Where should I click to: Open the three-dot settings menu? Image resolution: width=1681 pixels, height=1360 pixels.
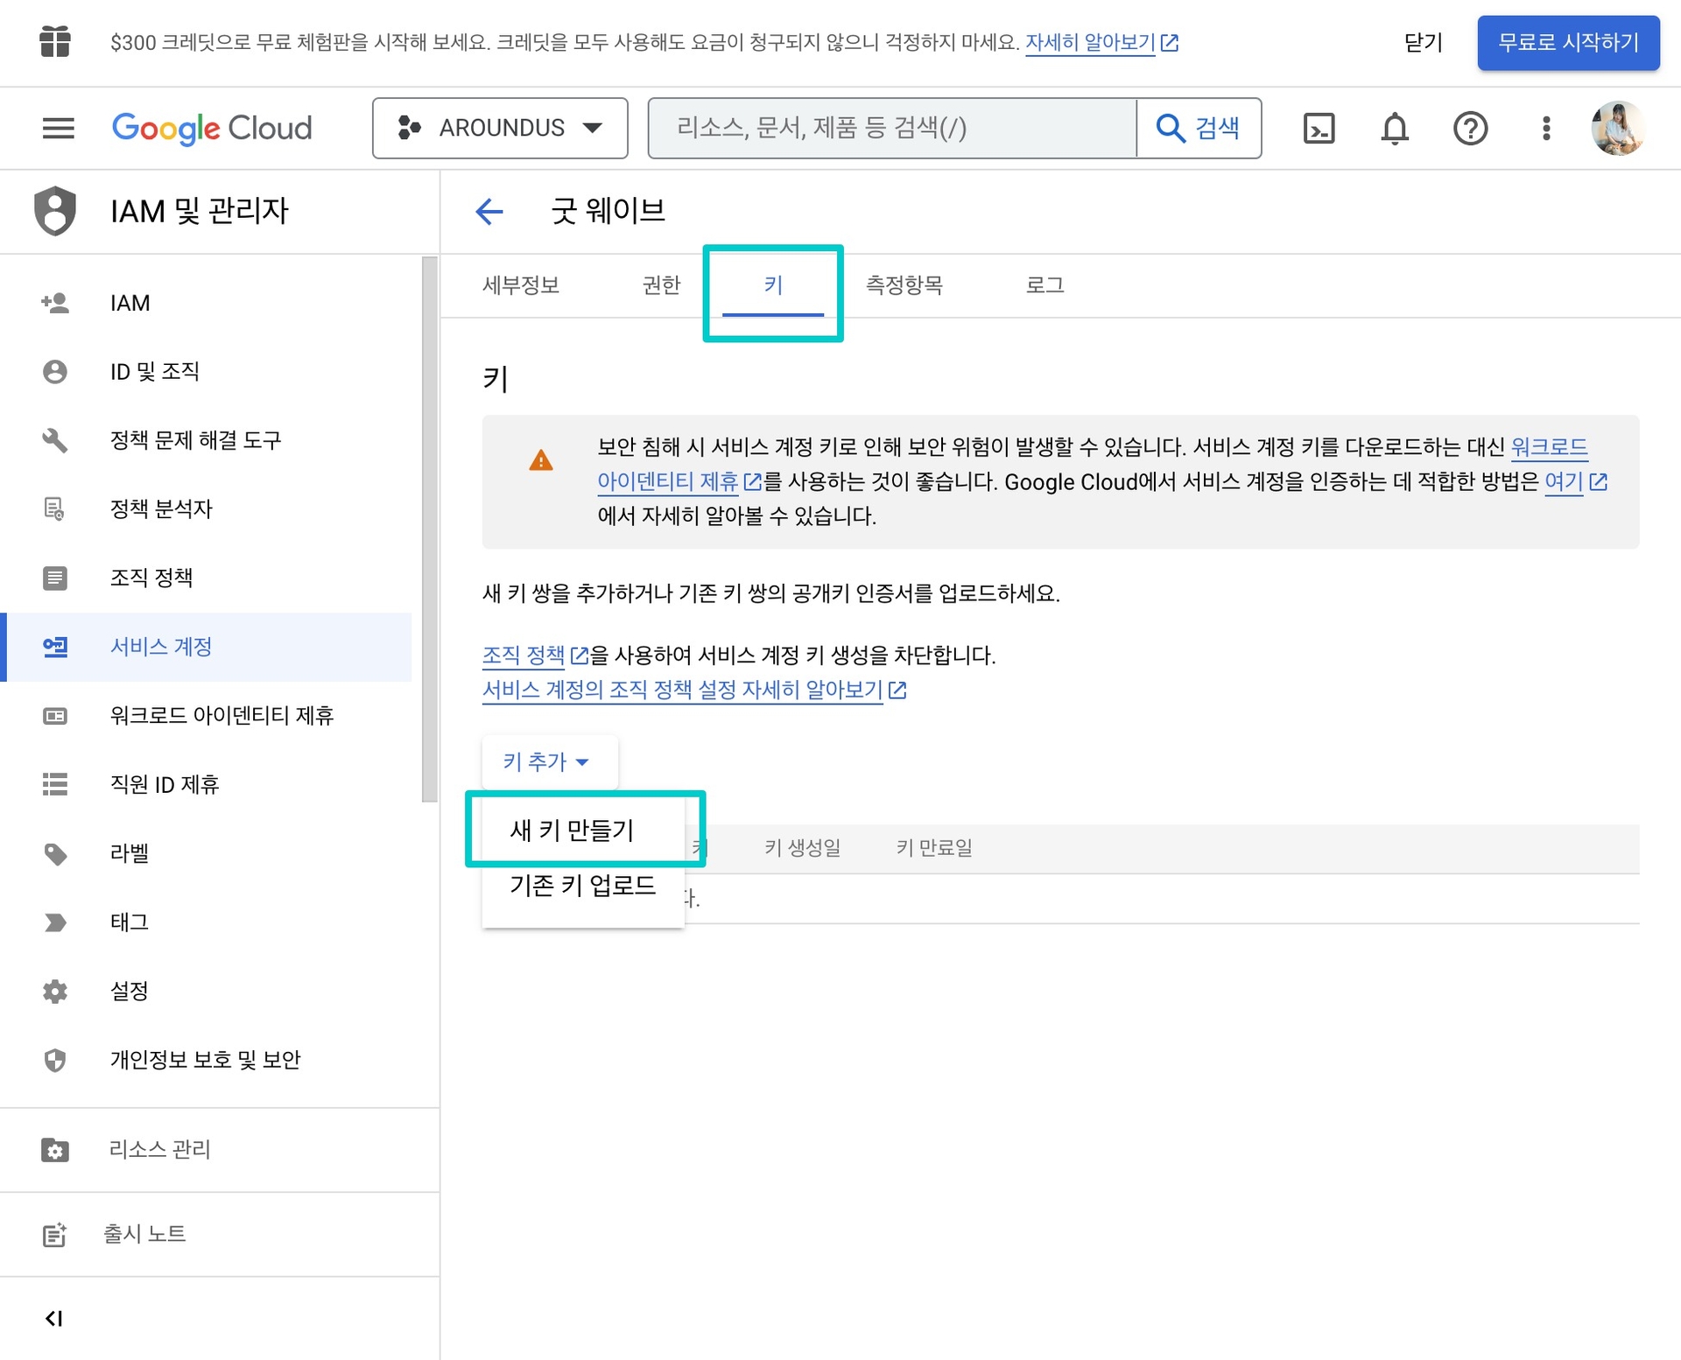[1546, 128]
